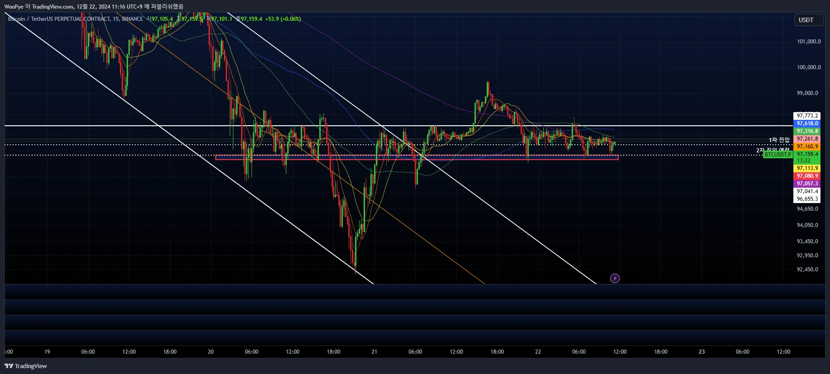This screenshot has height=374, width=830.
Task: Open the USDT currency selector
Action: point(809,20)
